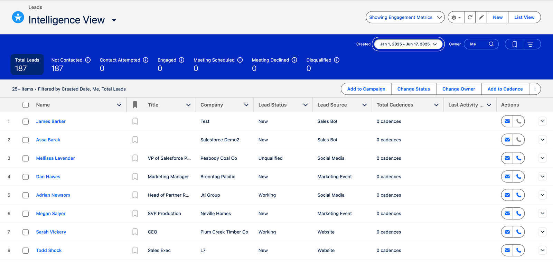The width and height of the screenshot is (553, 262).
Task: Open the Mellissa Lavender lead link
Action: coord(56,158)
